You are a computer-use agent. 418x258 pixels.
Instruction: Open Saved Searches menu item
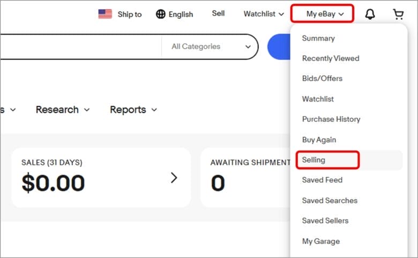[x=330, y=200]
